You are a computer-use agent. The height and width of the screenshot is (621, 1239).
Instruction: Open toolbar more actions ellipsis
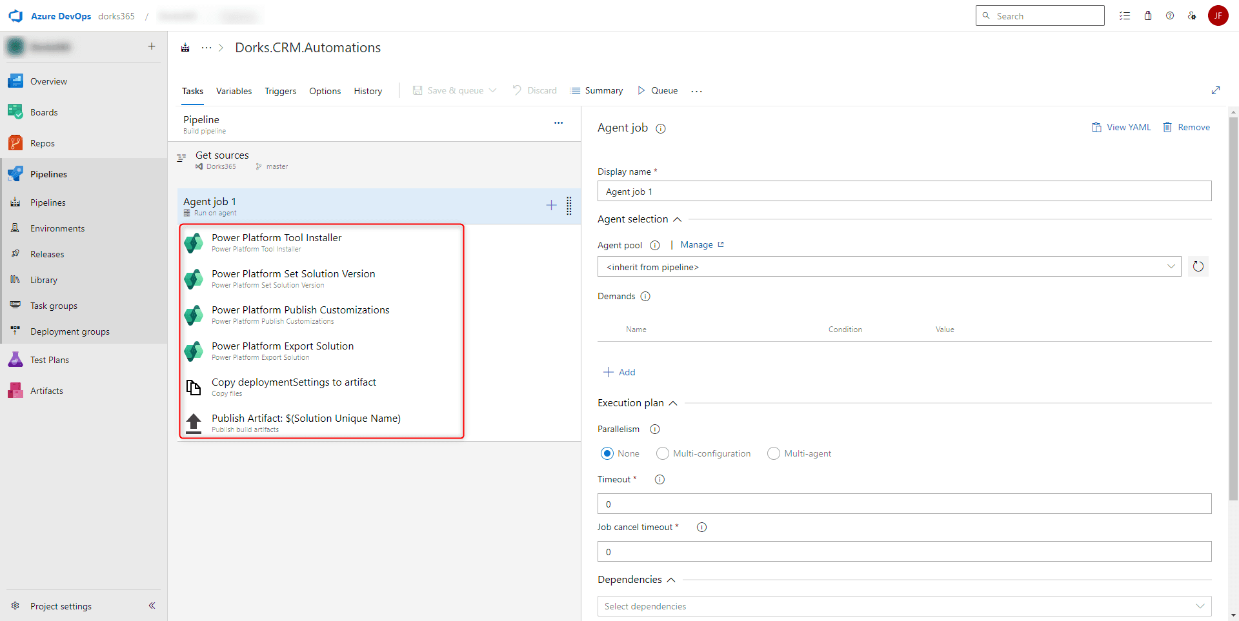click(696, 91)
